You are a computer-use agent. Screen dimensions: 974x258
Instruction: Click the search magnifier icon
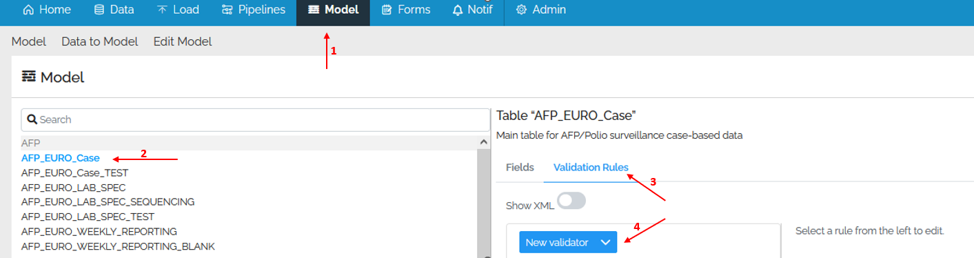click(32, 119)
